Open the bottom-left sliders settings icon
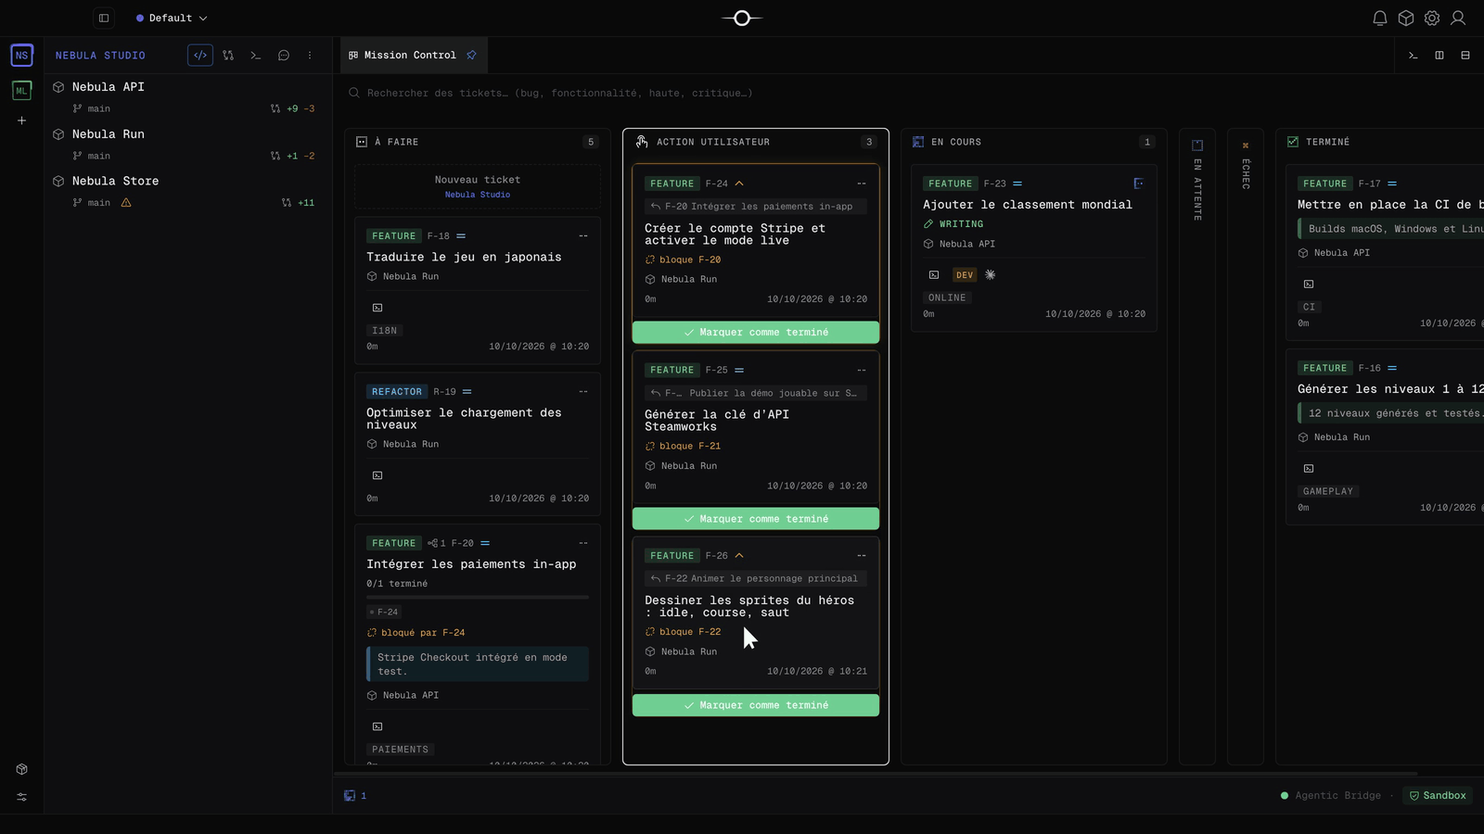The height and width of the screenshot is (834, 1484). point(21,797)
